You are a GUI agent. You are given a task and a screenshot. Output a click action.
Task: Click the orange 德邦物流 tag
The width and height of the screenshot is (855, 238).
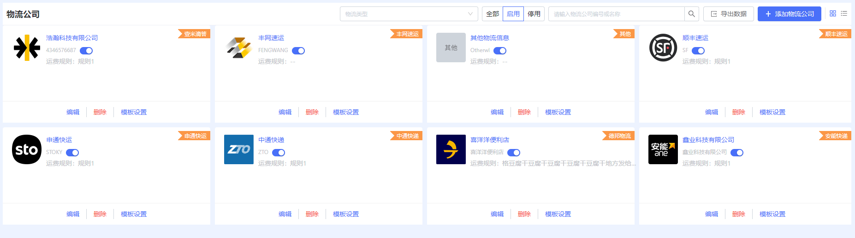pyautogui.click(x=618, y=136)
